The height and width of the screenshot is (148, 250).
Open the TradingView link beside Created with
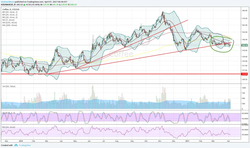pyautogui.click(x=25, y=145)
